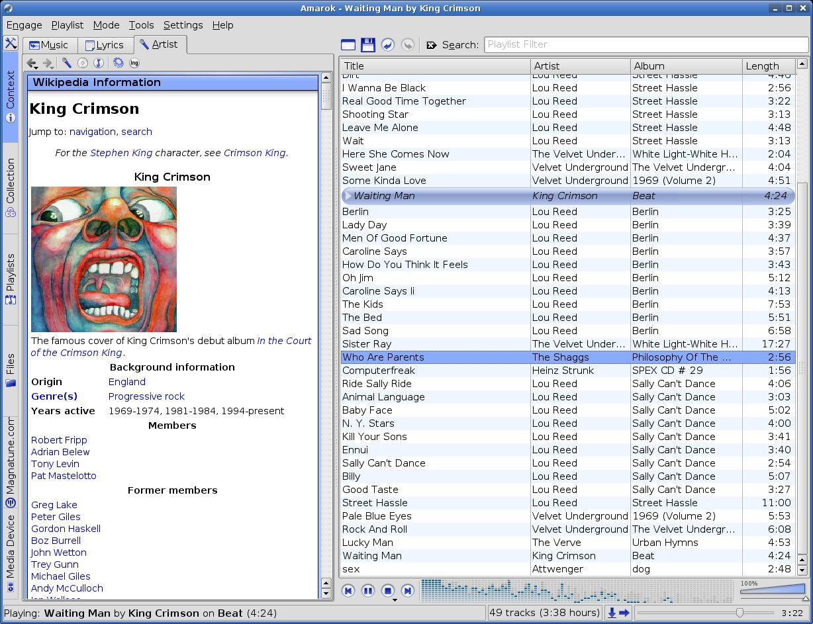Open the 'Greg Lake' former member link
Screen dimensions: 813x624
[x=54, y=505]
